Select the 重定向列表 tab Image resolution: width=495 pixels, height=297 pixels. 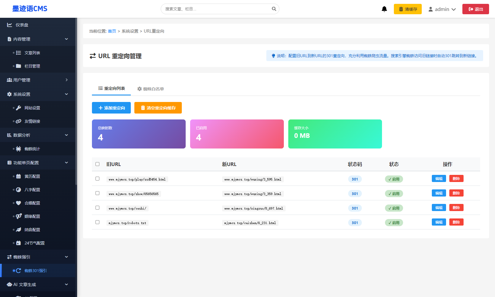pos(112,89)
